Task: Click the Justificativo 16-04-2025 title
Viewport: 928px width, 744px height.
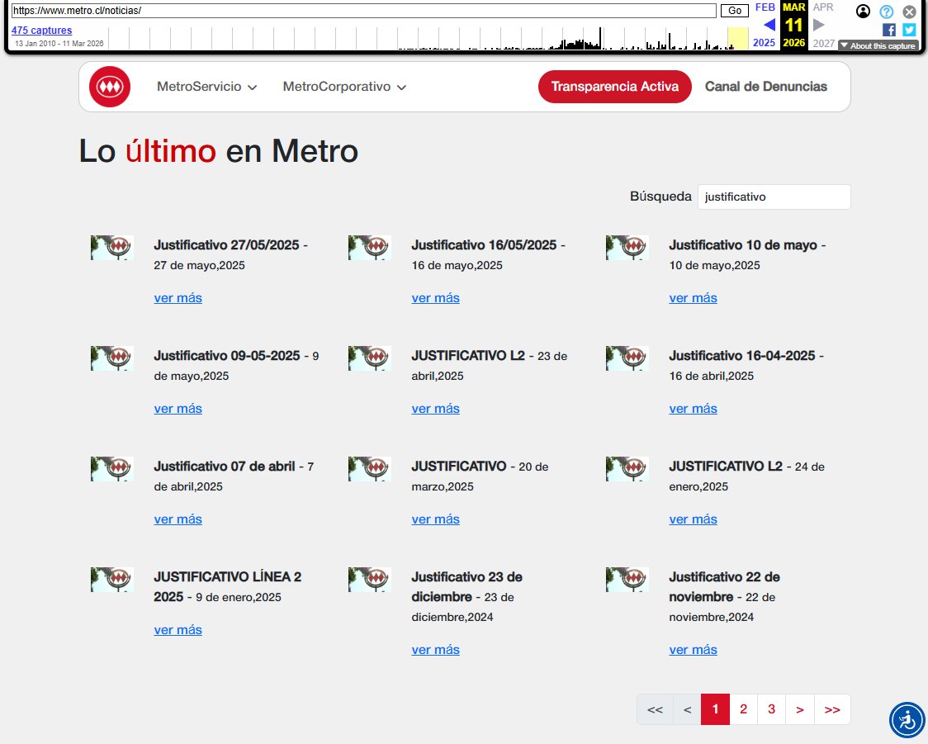Action: [742, 356]
